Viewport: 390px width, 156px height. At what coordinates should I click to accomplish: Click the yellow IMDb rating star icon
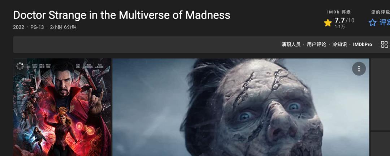pos(328,23)
